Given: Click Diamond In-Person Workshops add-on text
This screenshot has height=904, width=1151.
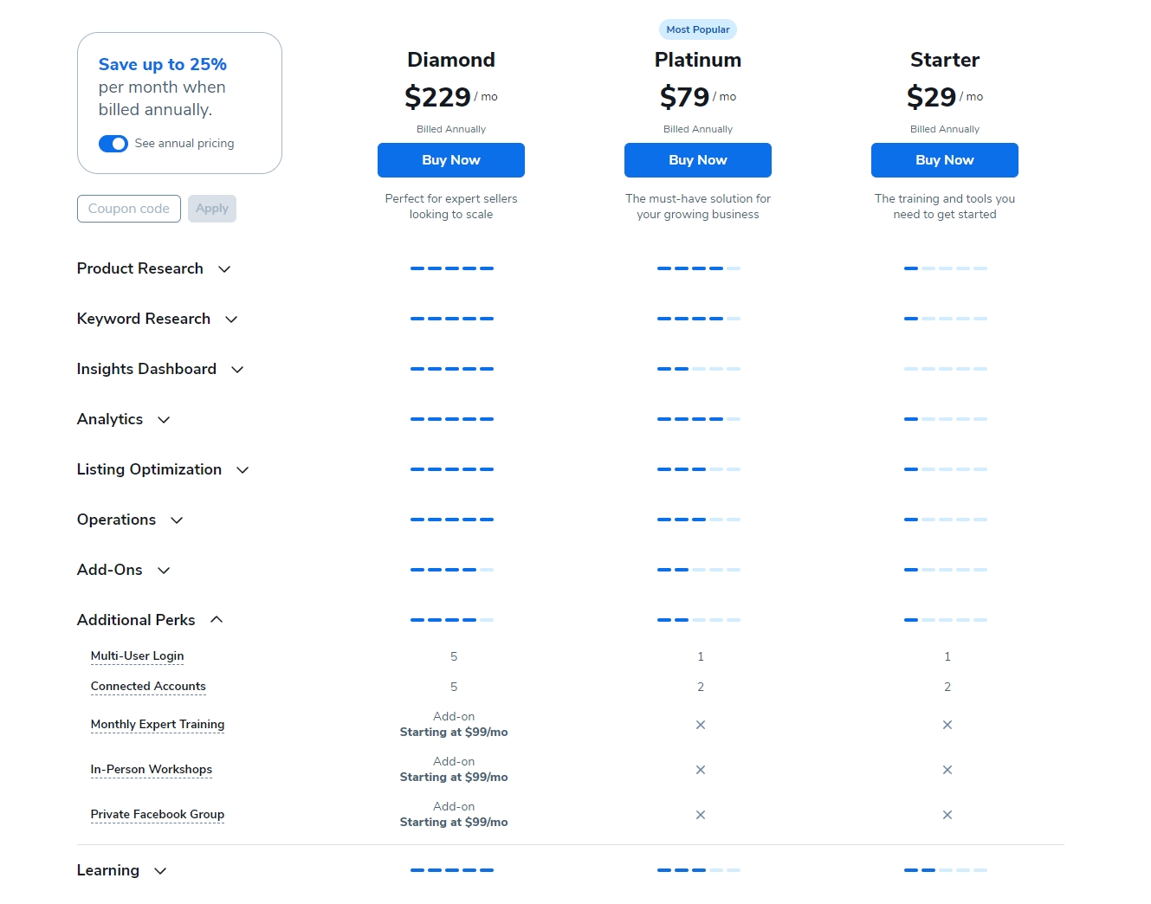Looking at the screenshot, I should click(454, 770).
